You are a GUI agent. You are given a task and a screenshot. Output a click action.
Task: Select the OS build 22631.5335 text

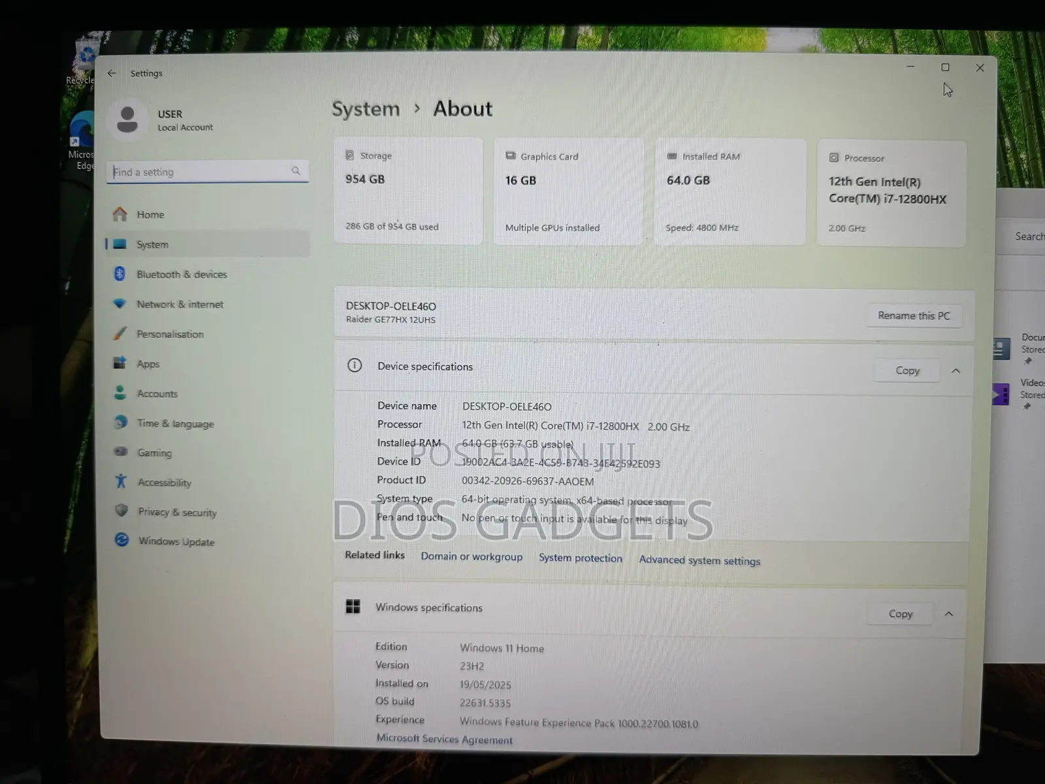point(485,703)
